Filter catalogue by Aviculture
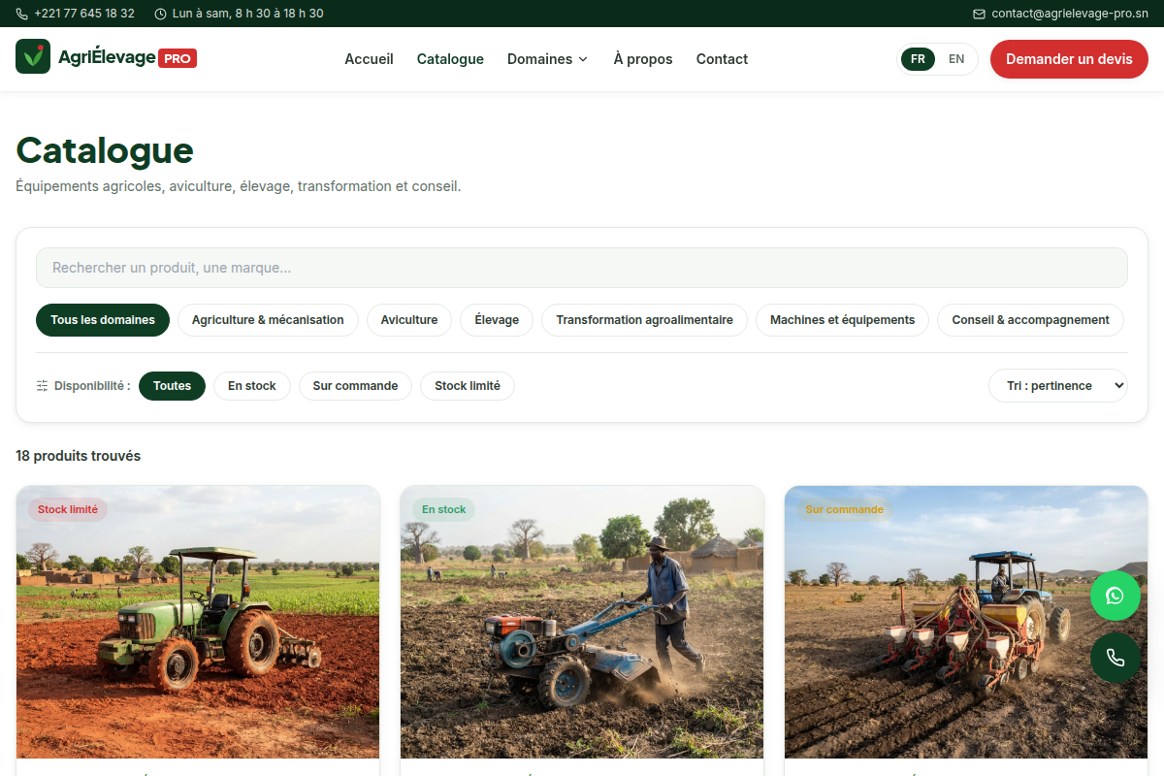The height and width of the screenshot is (776, 1164). 409,320
